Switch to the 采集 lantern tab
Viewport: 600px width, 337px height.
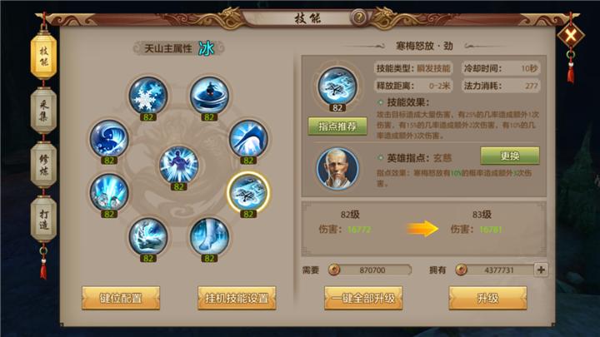click(43, 111)
